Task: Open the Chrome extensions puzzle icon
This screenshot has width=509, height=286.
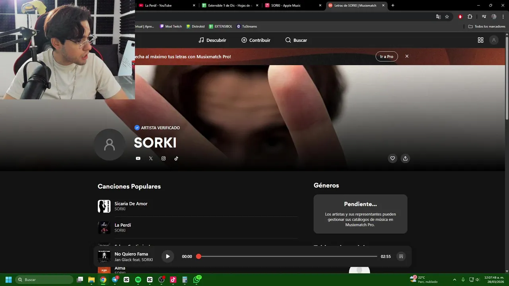Action: tap(470, 17)
